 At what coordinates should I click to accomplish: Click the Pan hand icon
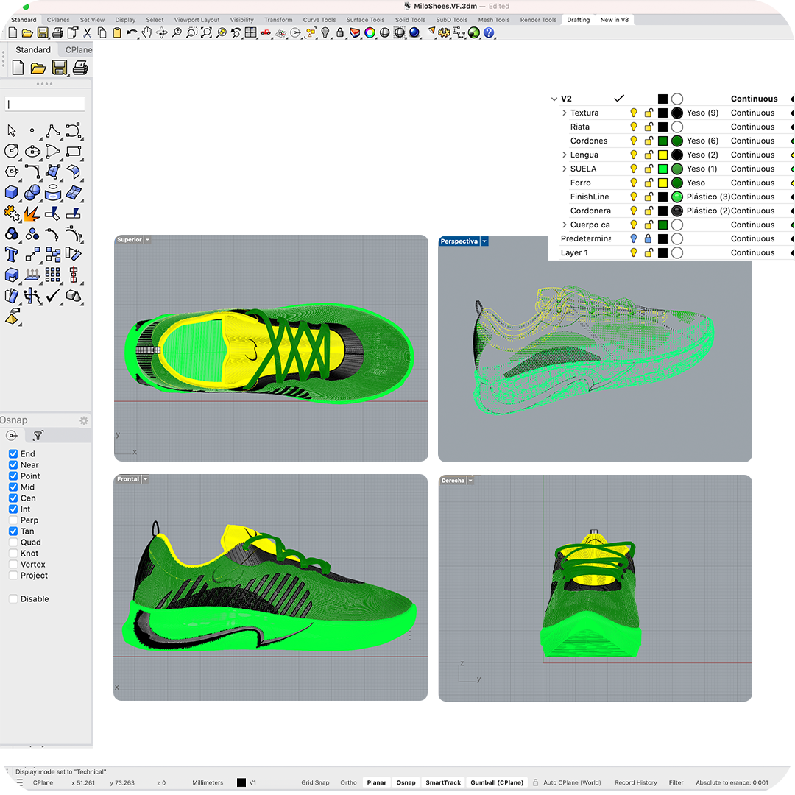(147, 32)
